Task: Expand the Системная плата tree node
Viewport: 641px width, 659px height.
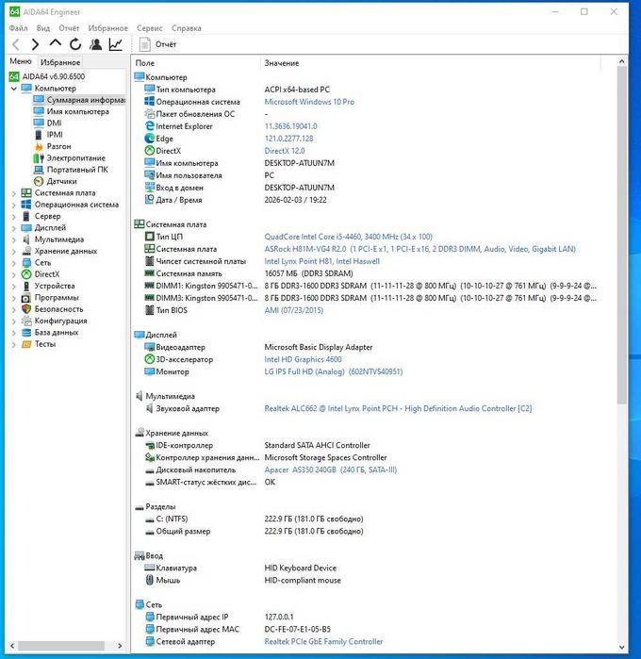Action: 14,193
